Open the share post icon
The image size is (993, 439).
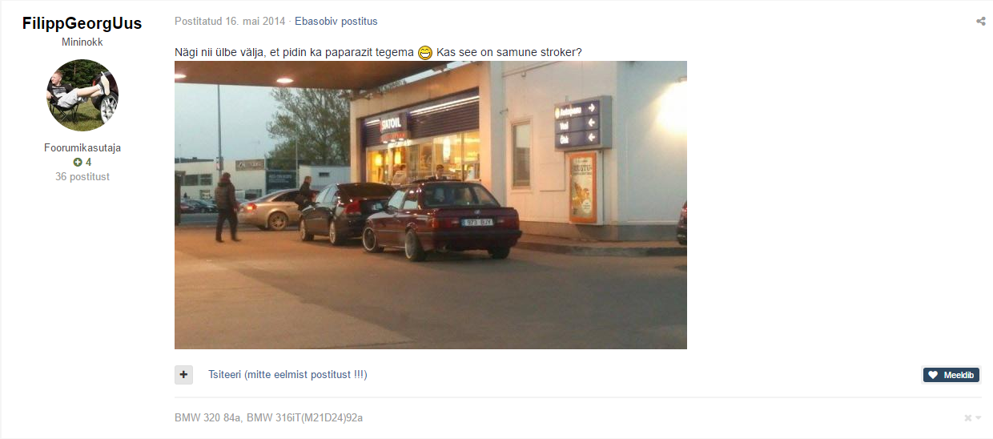pyautogui.click(x=980, y=22)
